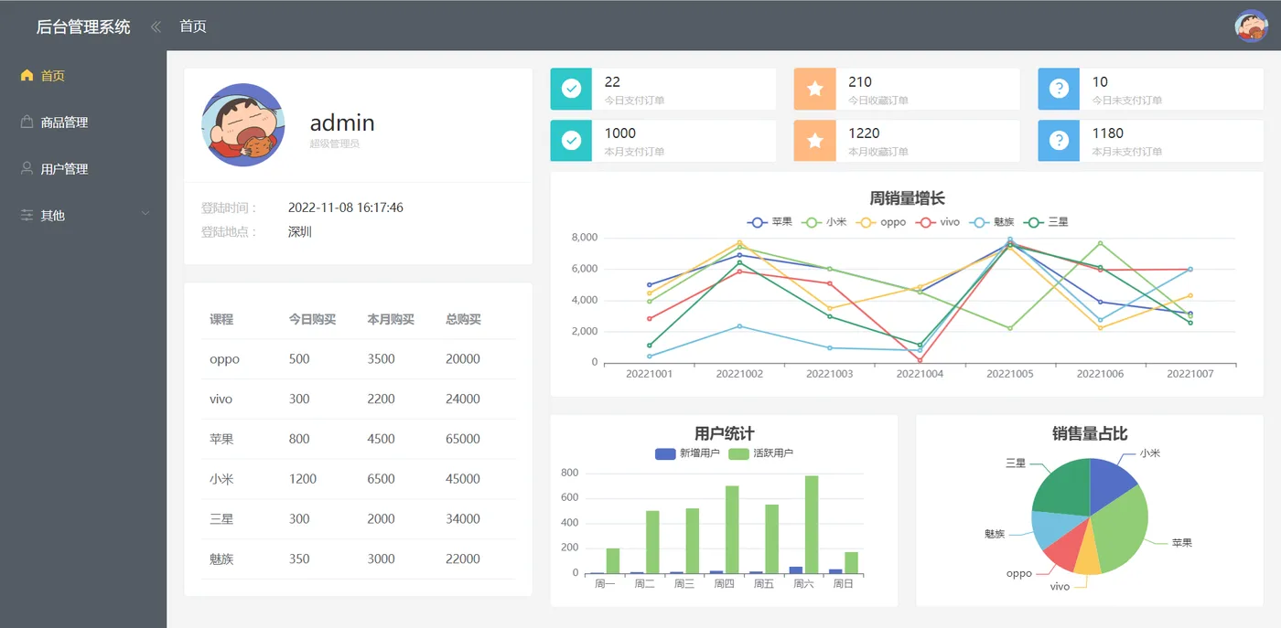Click the oppo pie chart label
This screenshot has height=628, width=1281.
click(x=1019, y=574)
